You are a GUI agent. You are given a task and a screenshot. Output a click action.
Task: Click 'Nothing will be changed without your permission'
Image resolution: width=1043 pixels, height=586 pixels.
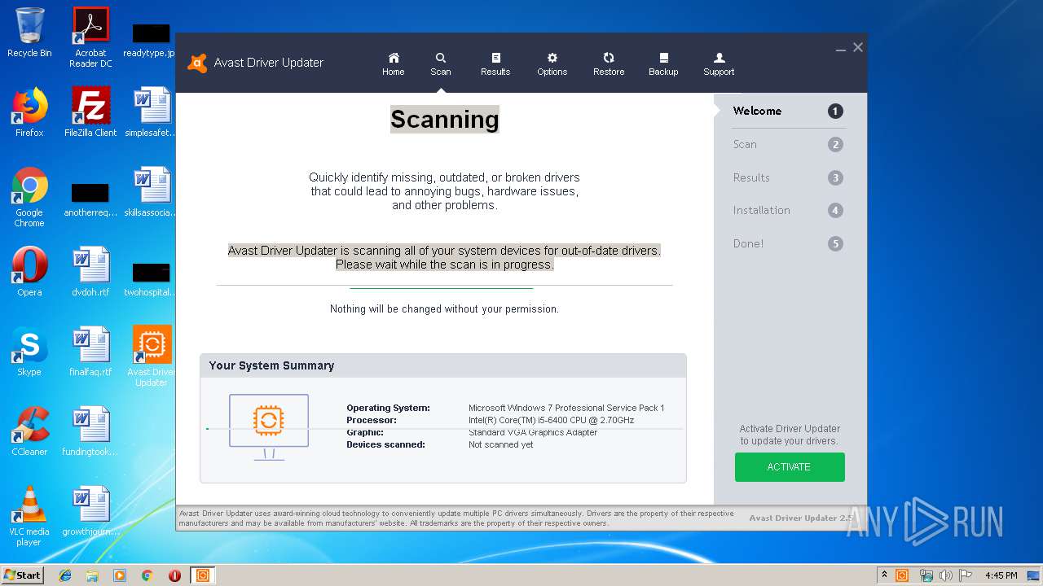pyautogui.click(x=444, y=309)
